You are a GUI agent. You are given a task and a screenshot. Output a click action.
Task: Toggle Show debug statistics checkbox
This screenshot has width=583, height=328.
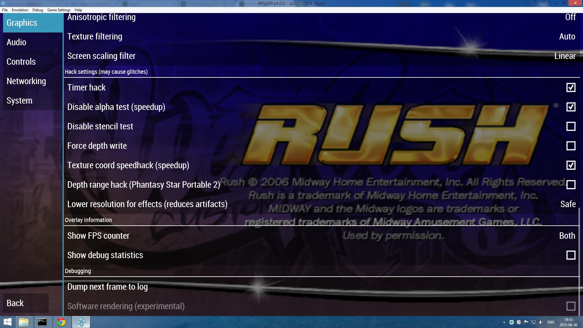pos(571,255)
